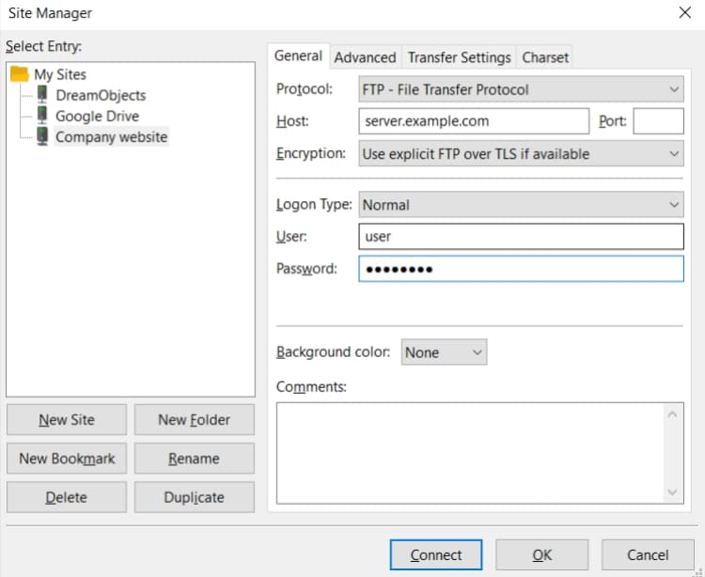The image size is (705, 577).
Task: Click the Cancel button
Action: 648,555
